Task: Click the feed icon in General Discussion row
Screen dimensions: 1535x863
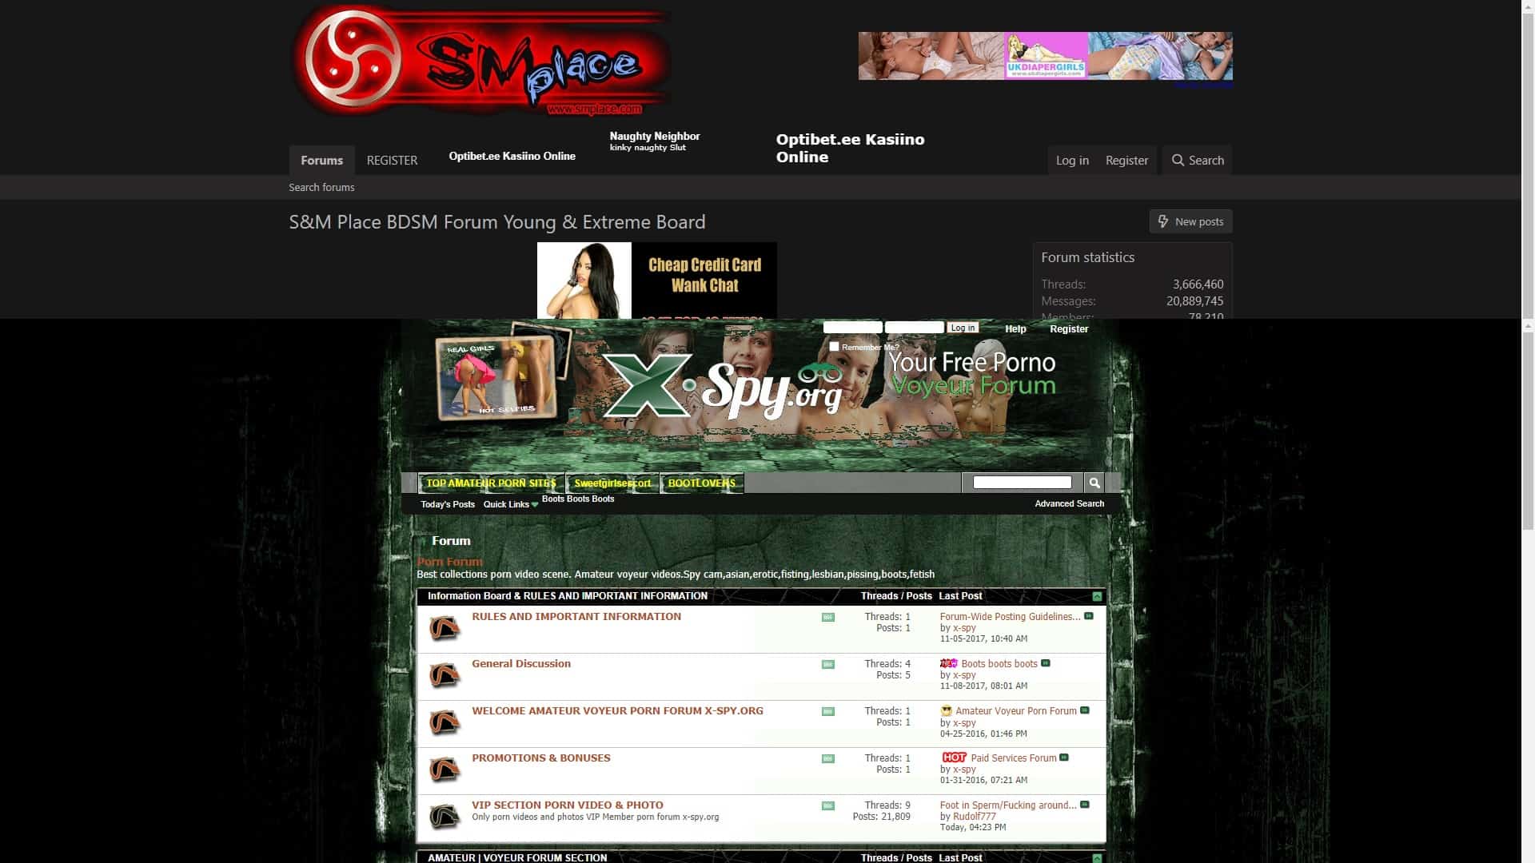Action: click(x=828, y=664)
